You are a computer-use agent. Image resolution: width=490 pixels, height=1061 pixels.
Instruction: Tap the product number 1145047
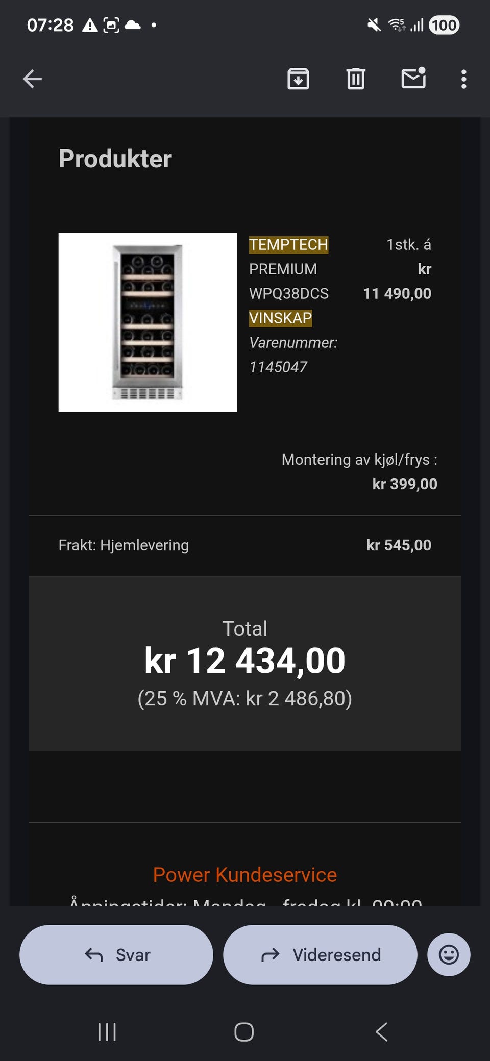point(278,367)
